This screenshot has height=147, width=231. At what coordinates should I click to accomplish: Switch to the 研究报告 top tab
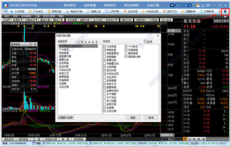click(x=70, y=5)
